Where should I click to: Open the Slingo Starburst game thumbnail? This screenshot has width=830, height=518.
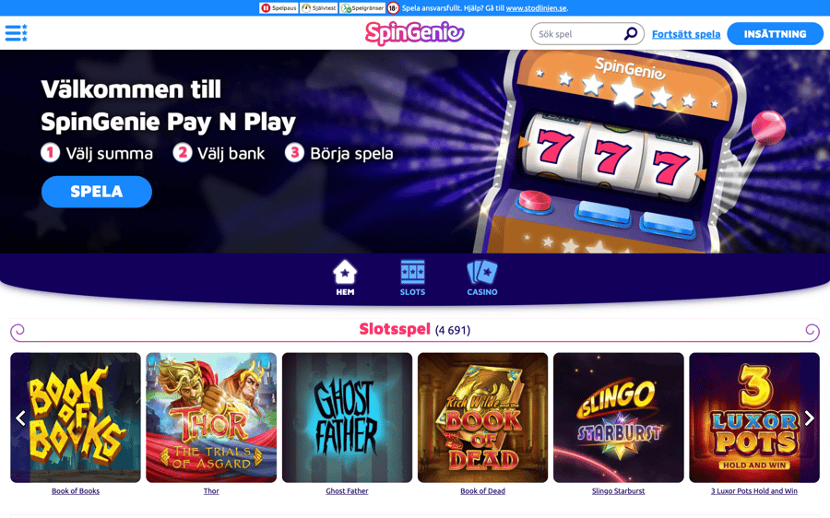click(x=618, y=418)
